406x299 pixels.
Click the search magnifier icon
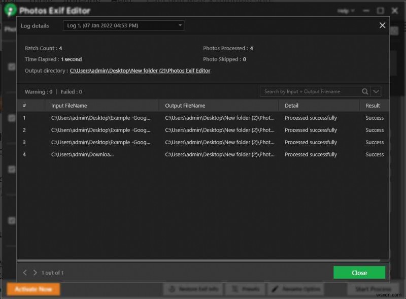365,91
